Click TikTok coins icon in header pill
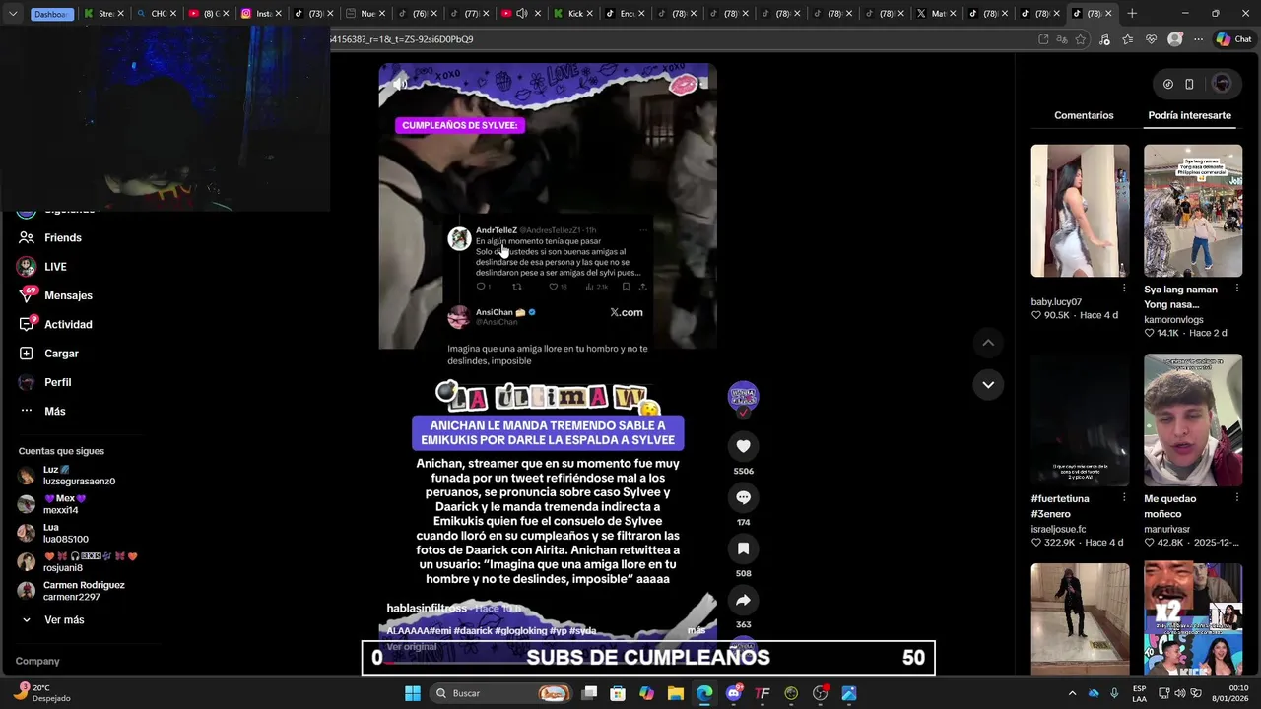The width and height of the screenshot is (1261, 709). coord(1168,84)
